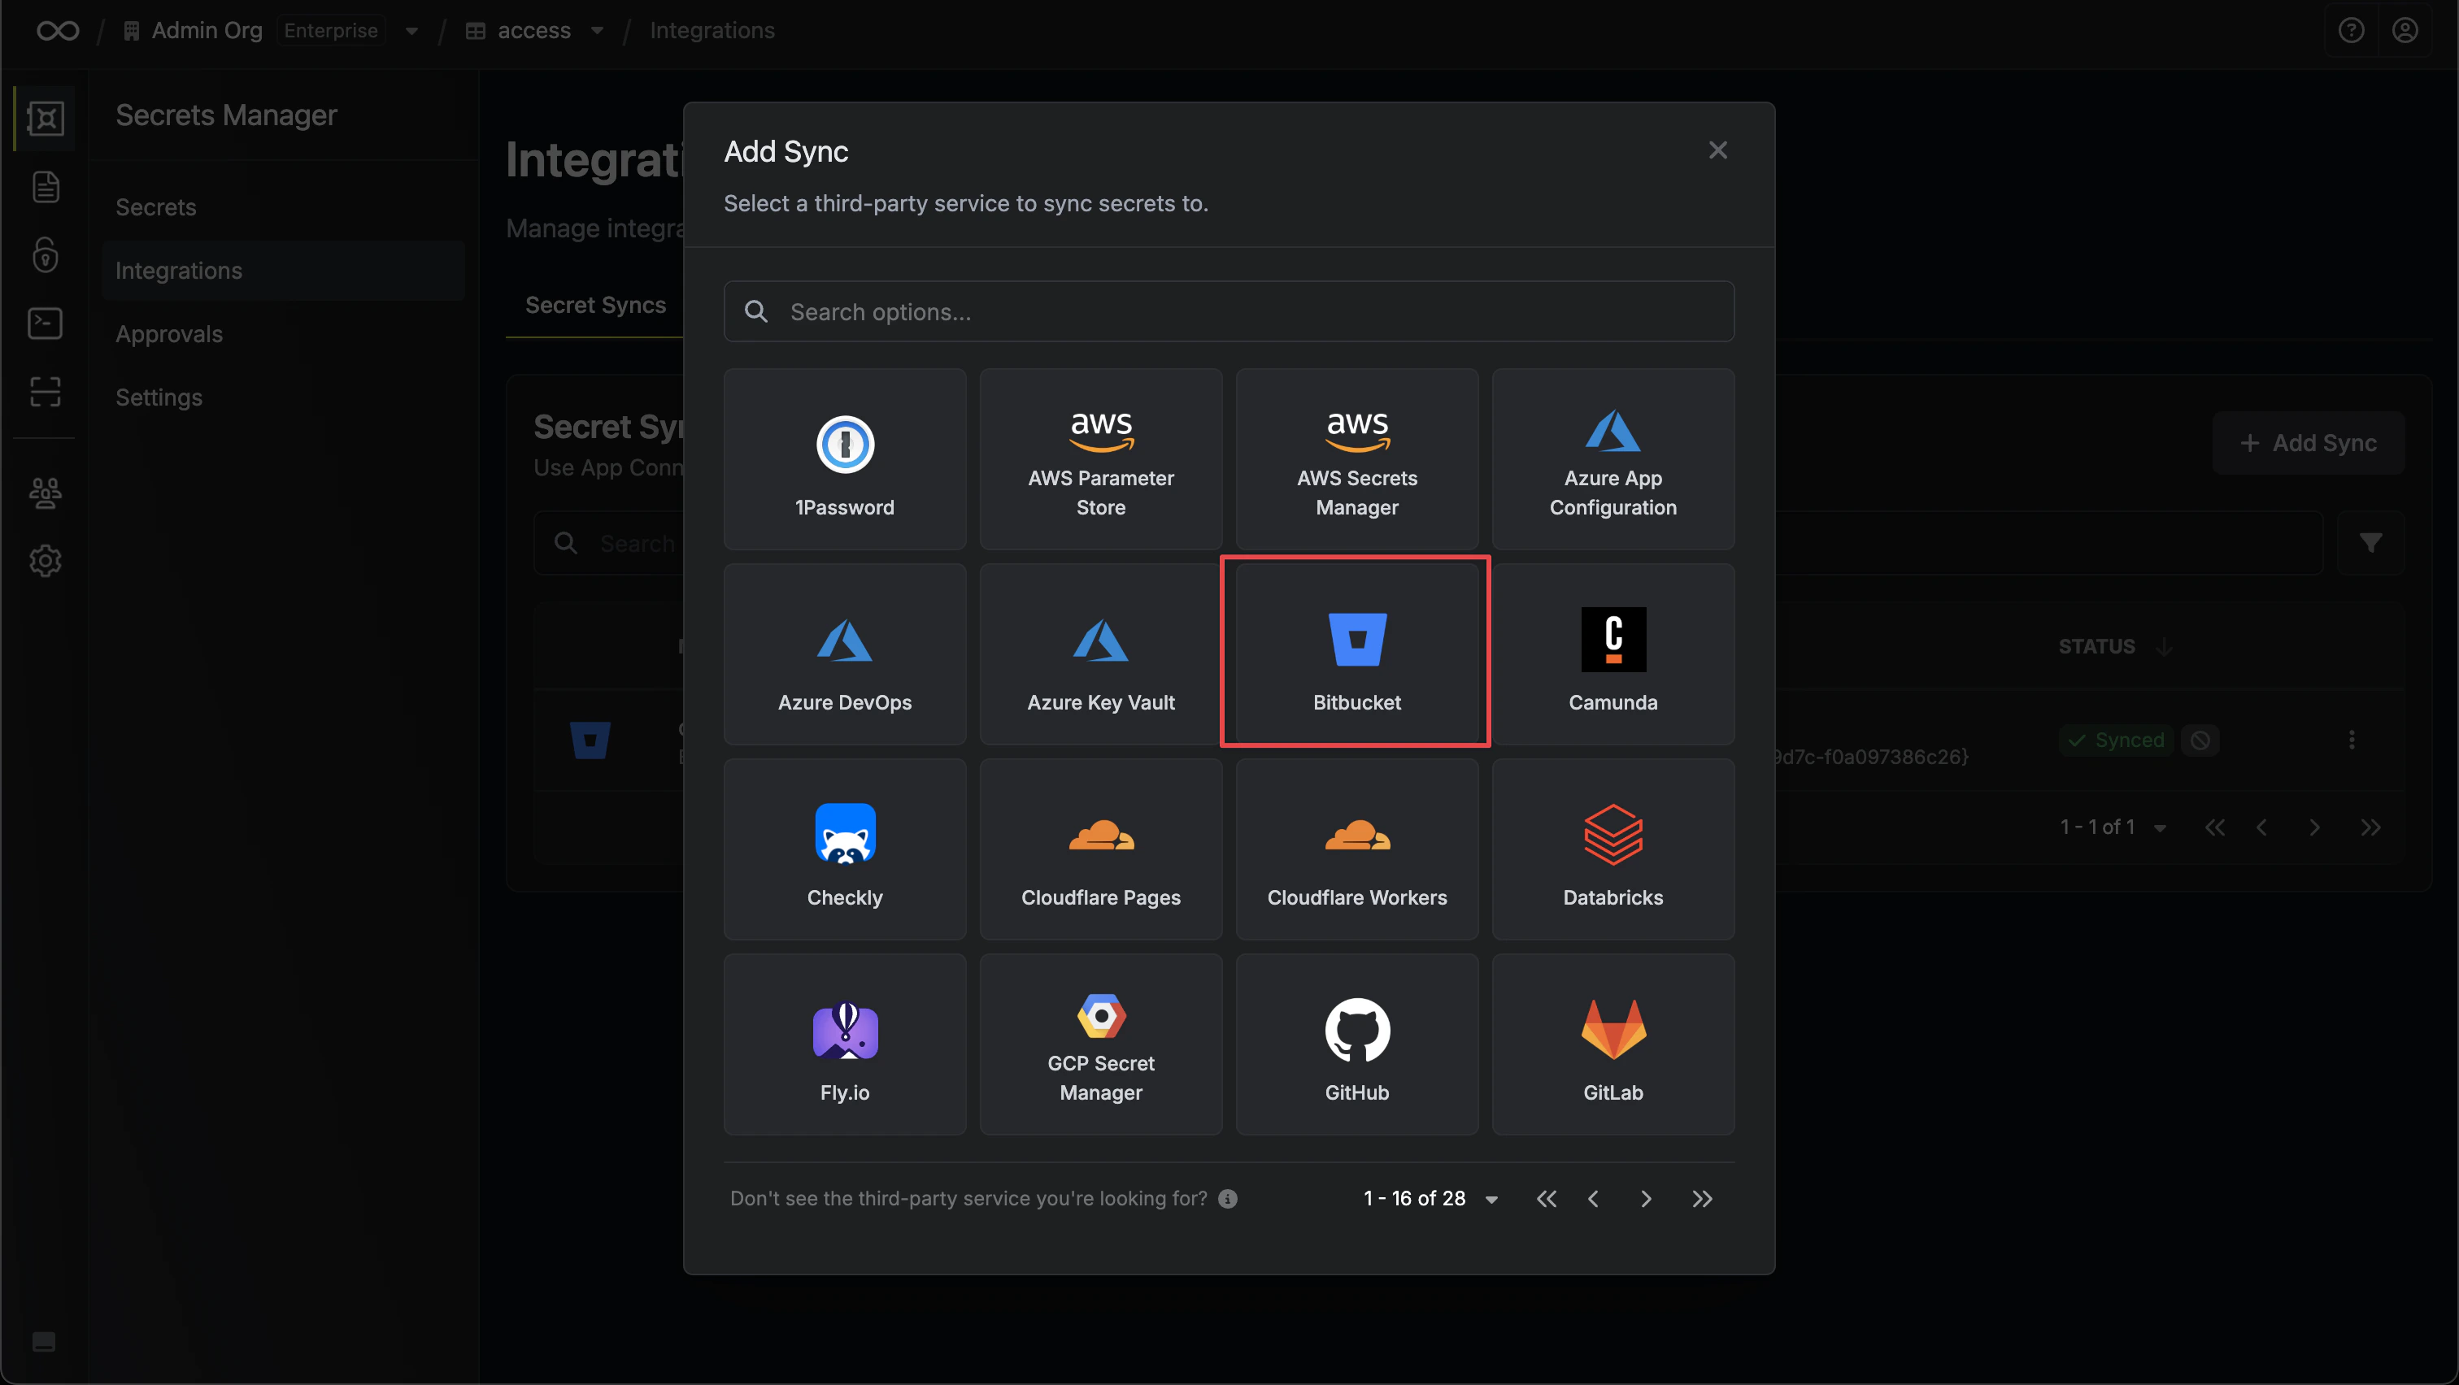Choose AWS Parameter Store integration
Viewport: 2459px width, 1385px height.
(x=1101, y=458)
